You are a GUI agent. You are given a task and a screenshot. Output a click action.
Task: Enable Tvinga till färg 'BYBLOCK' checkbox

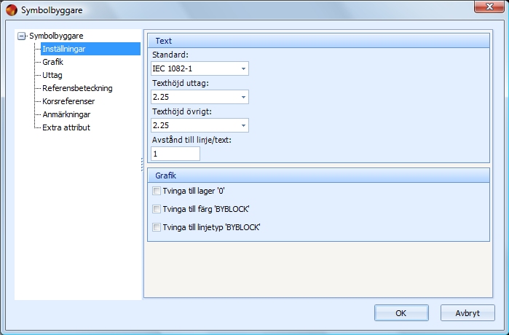click(157, 209)
